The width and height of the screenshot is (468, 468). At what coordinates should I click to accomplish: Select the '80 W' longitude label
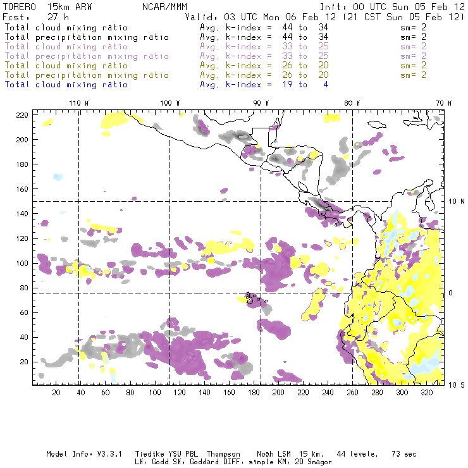click(x=352, y=103)
